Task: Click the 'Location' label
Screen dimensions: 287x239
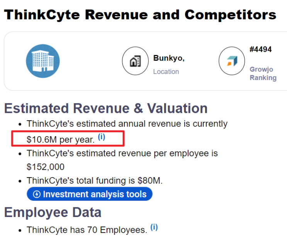Action: 166,72
